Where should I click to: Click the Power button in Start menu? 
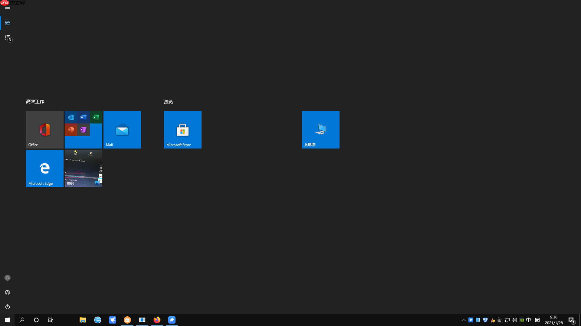(x=7, y=307)
